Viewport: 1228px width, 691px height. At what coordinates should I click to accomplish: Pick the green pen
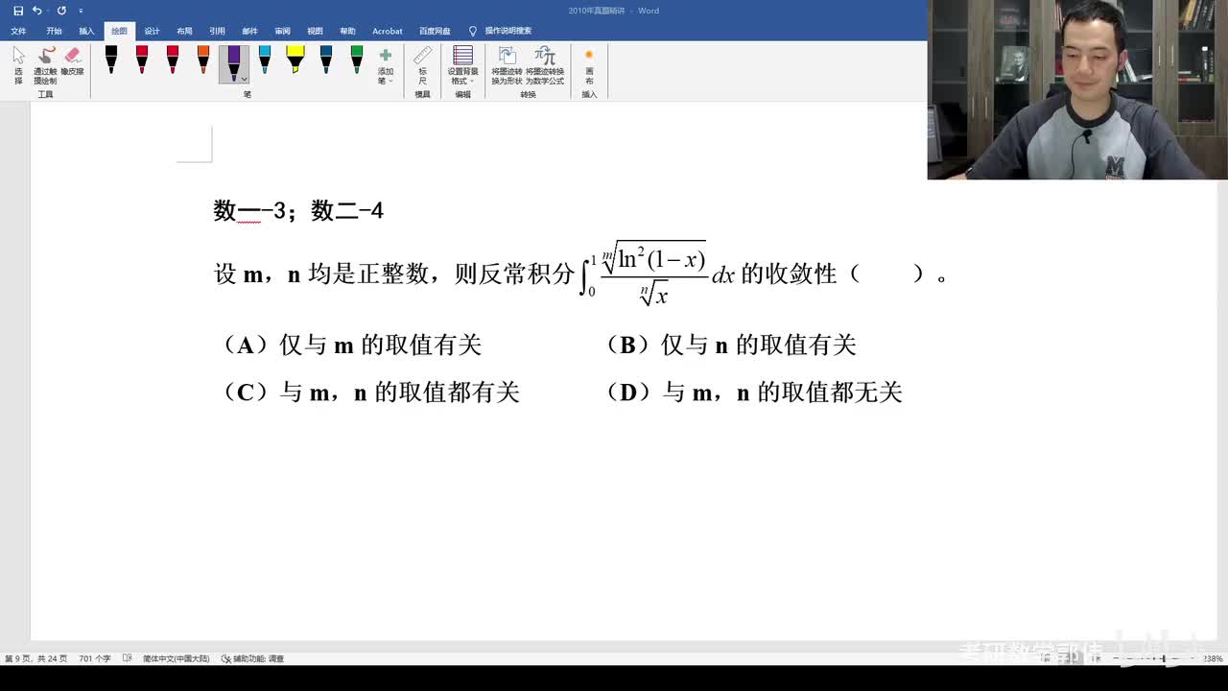pos(357,60)
